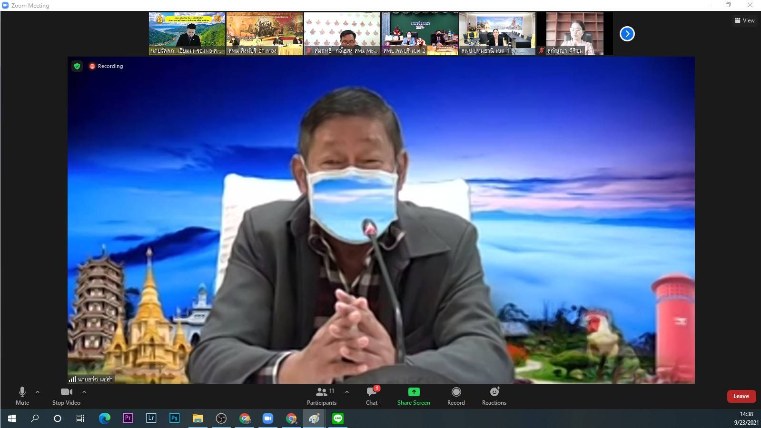
Task: Expand video options arrow beside Stop Video
Action: 84,392
